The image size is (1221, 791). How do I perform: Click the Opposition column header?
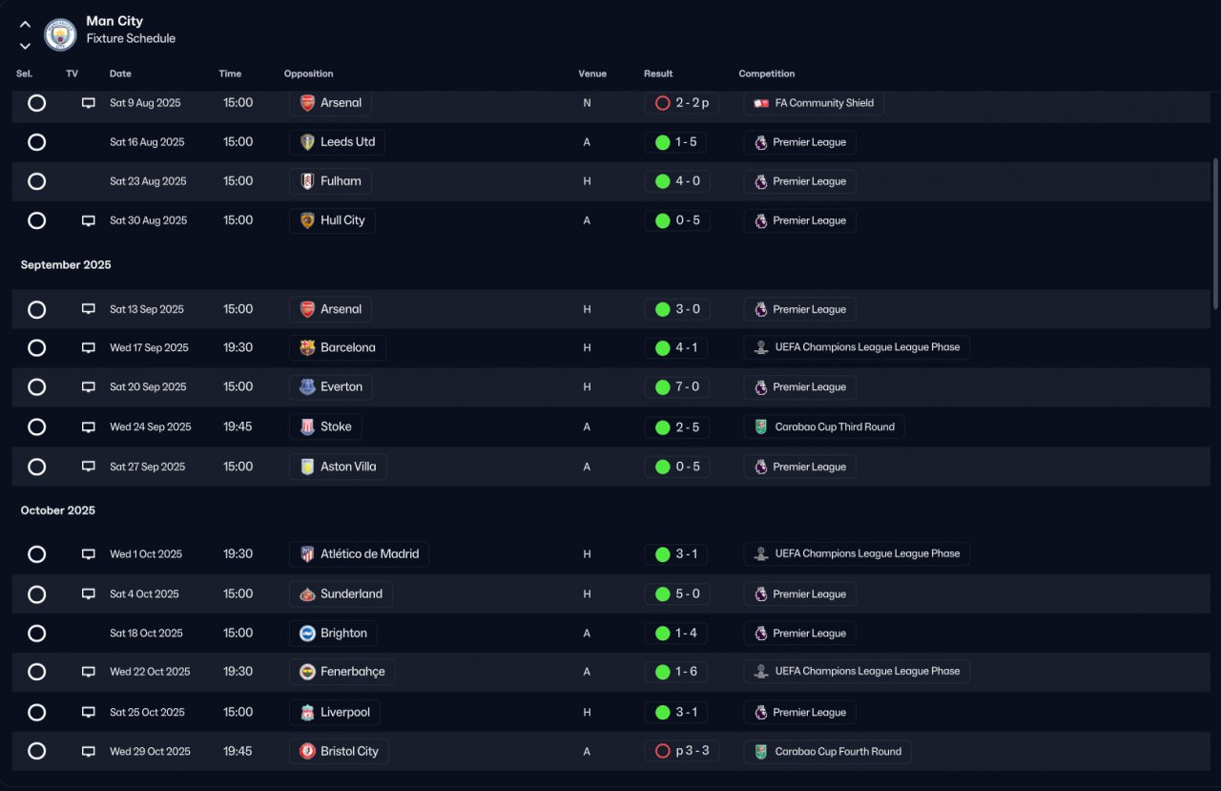tap(308, 73)
